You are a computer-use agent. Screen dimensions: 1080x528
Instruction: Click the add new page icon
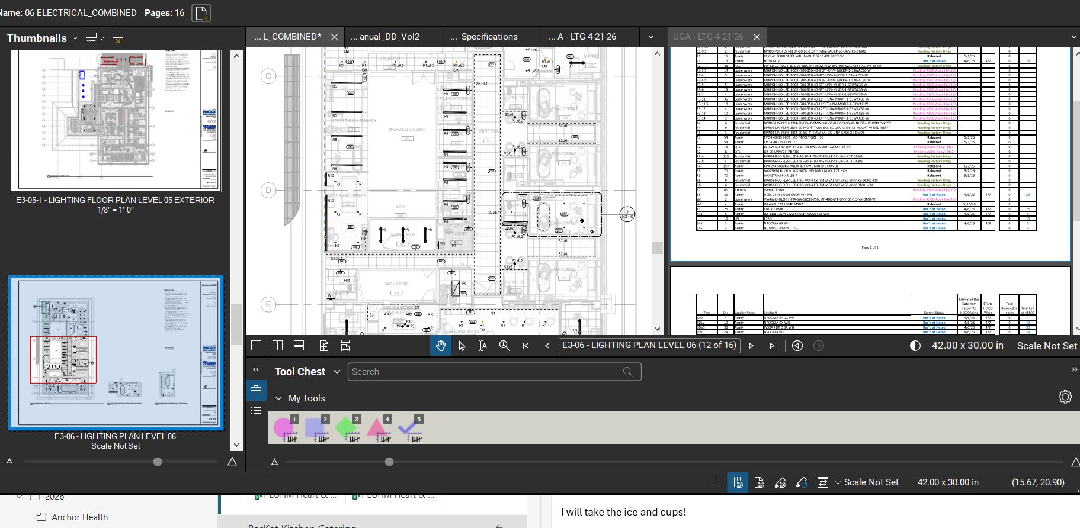click(201, 13)
